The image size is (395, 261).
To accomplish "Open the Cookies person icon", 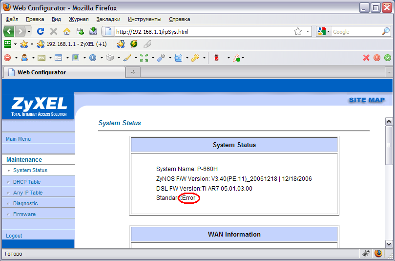I will [x=24, y=58].
